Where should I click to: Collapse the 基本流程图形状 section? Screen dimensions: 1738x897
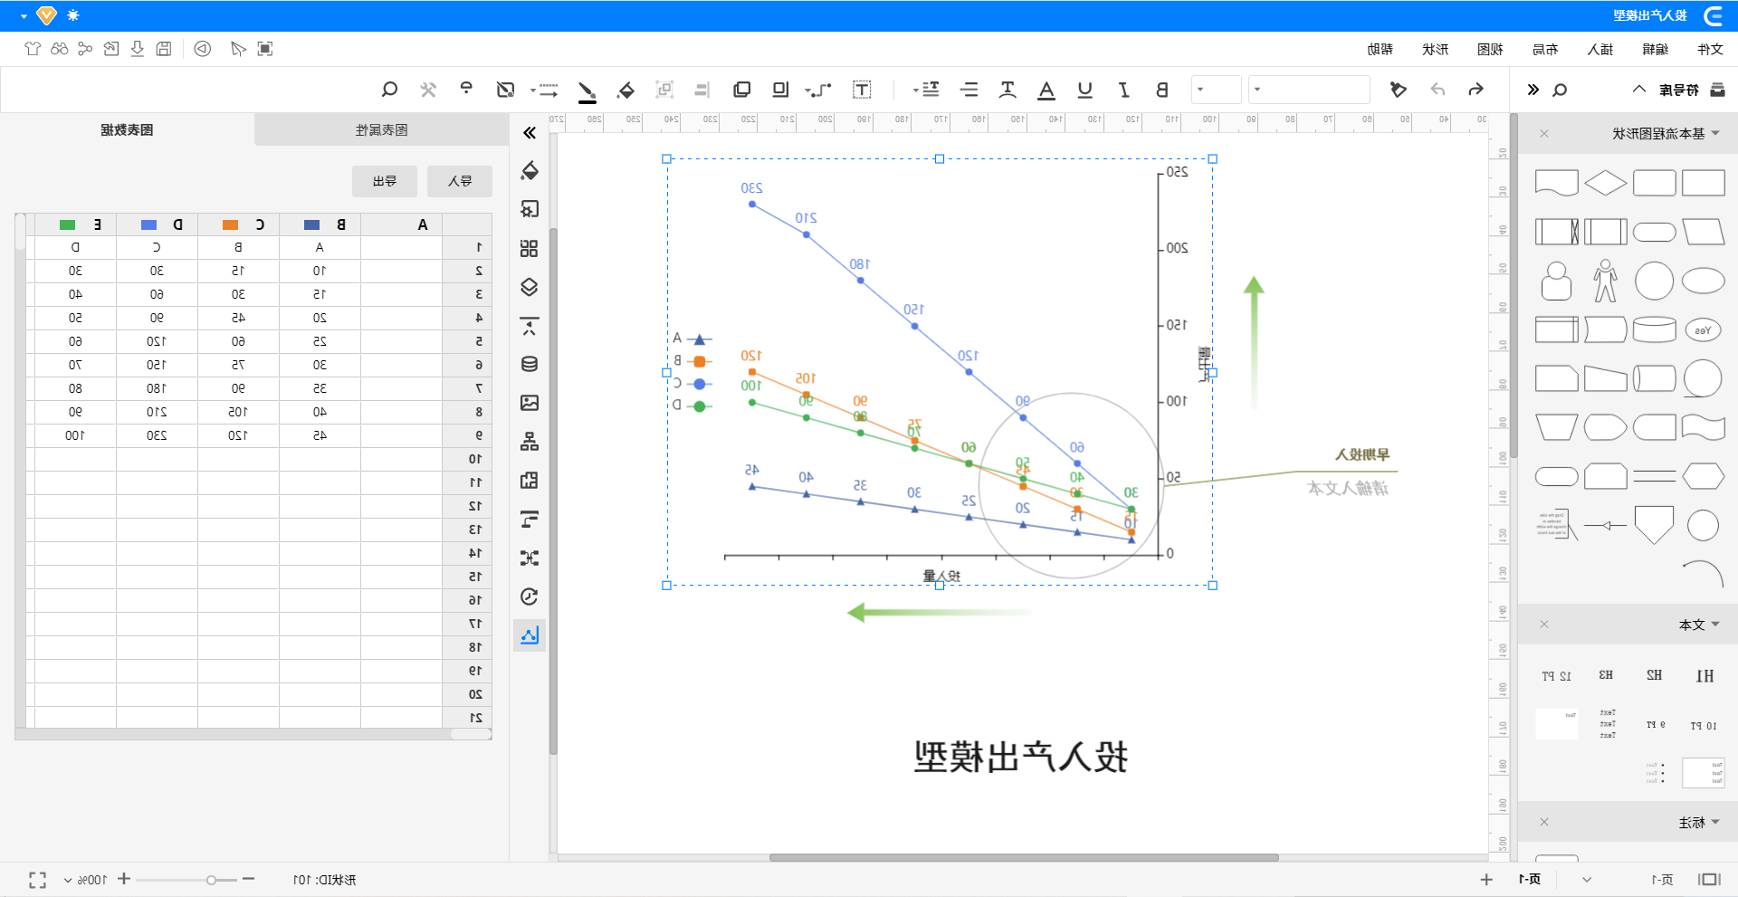click(1715, 133)
